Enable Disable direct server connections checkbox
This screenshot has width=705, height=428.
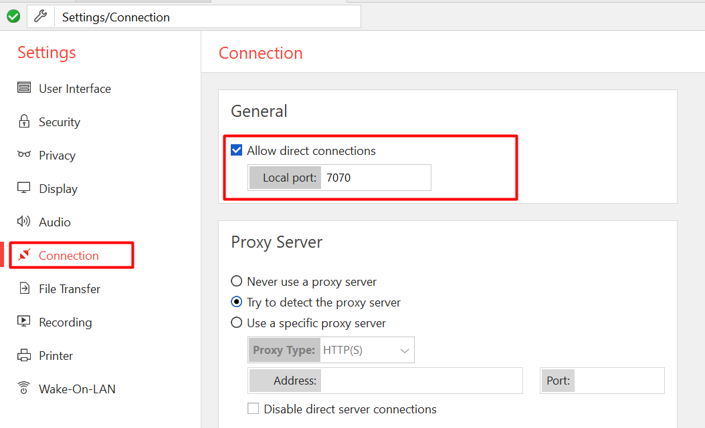coord(253,408)
